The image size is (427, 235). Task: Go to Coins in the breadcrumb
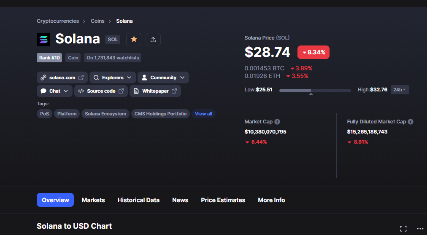coord(97,21)
